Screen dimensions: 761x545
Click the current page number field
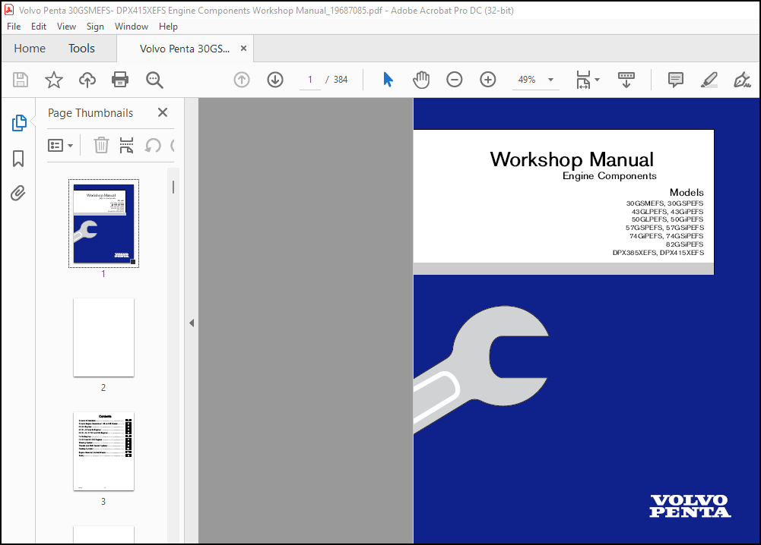pos(310,80)
